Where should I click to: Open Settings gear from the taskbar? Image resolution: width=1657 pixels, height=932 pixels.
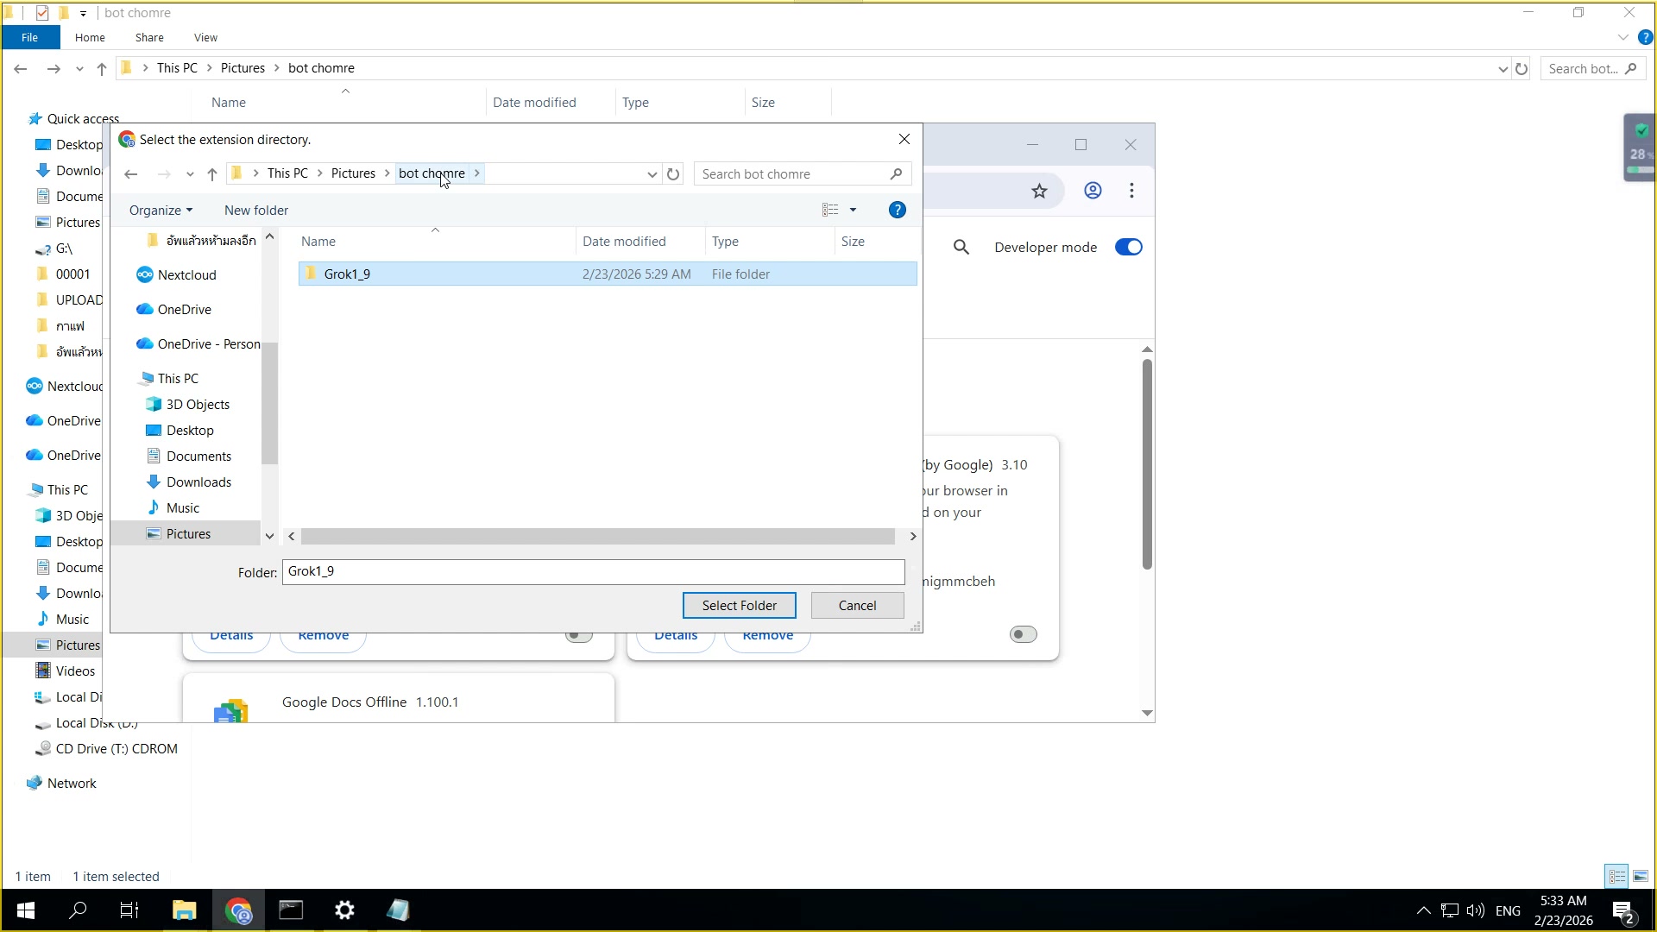point(344,910)
